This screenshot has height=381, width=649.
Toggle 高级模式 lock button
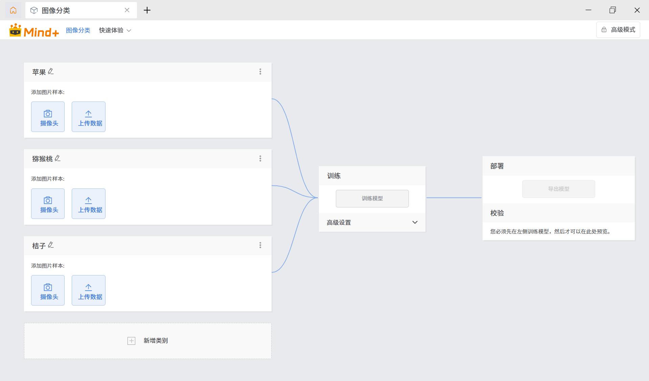[x=618, y=30]
